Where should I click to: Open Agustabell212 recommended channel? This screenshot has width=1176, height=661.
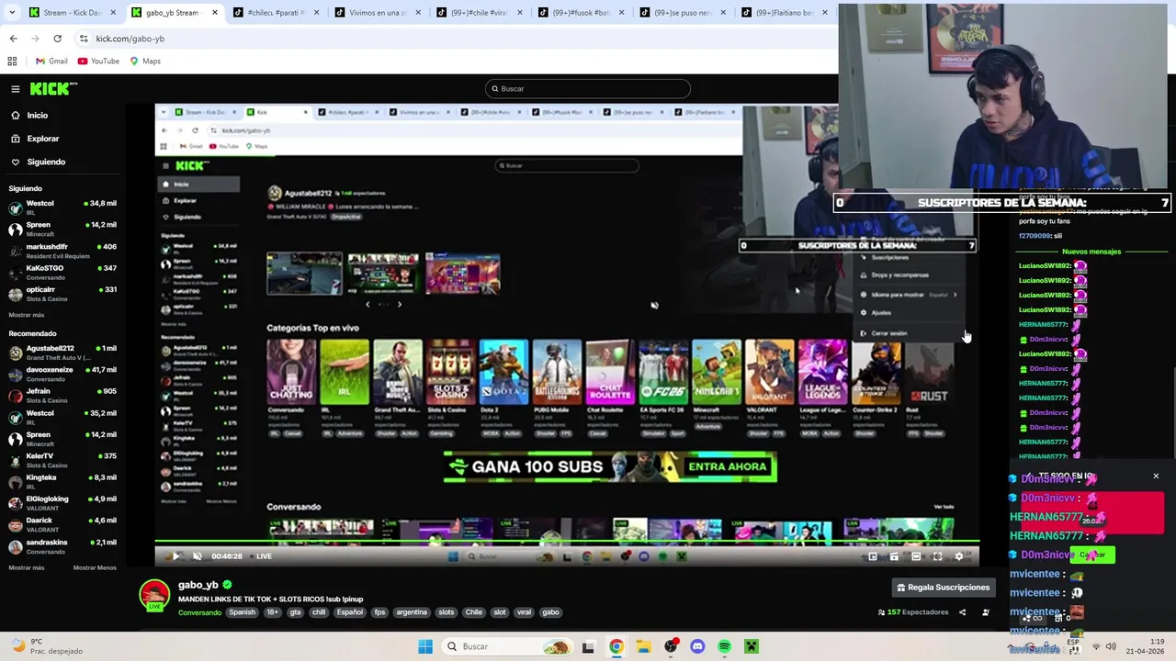62,353
